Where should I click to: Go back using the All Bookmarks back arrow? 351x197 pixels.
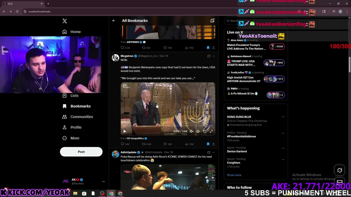pyautogui.click(x=114, y=21)
